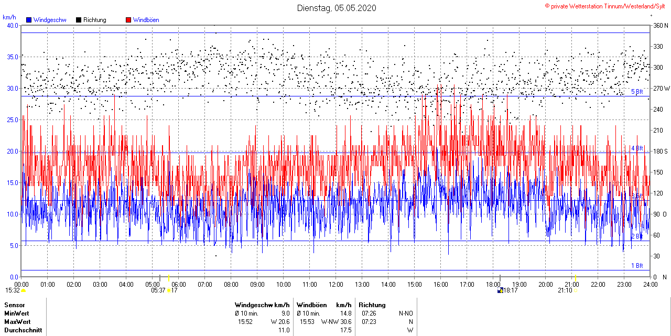Click the maximum wind speed value W 20.6
The width and height of the screenshot is (671, 336).
coord(280,321)
